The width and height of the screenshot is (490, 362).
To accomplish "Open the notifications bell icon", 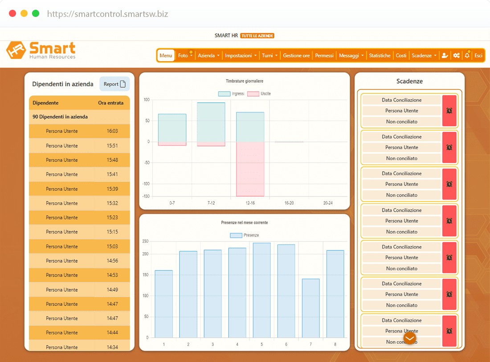I will (467, 56).
